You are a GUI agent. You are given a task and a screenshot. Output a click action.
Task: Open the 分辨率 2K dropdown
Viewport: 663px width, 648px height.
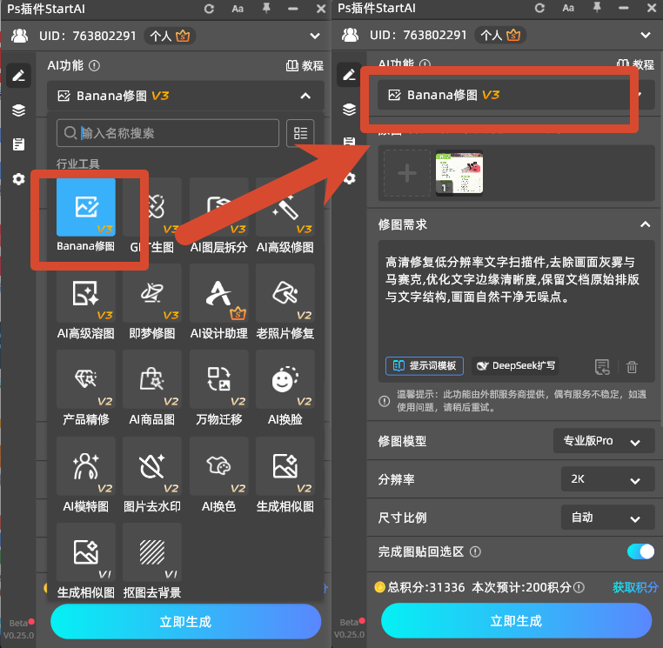coord(607,479)
